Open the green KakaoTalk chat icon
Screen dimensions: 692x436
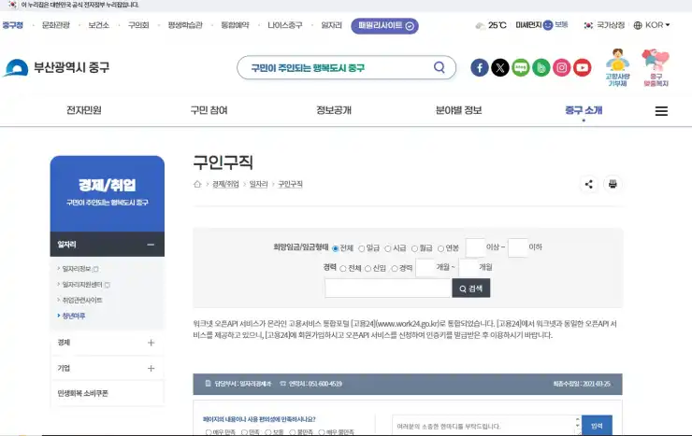(521, 68)
